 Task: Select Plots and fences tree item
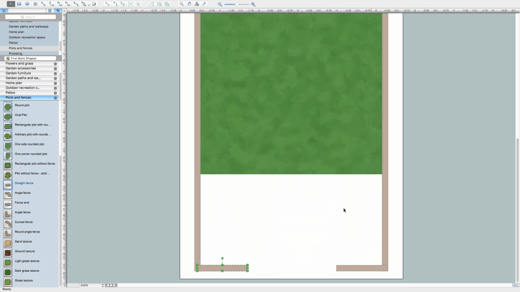click(20, 48)
